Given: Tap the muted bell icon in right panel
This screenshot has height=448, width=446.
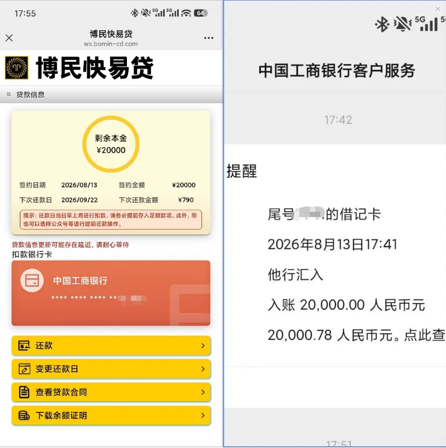Looking at the screenshot, I should pos(402,23).
